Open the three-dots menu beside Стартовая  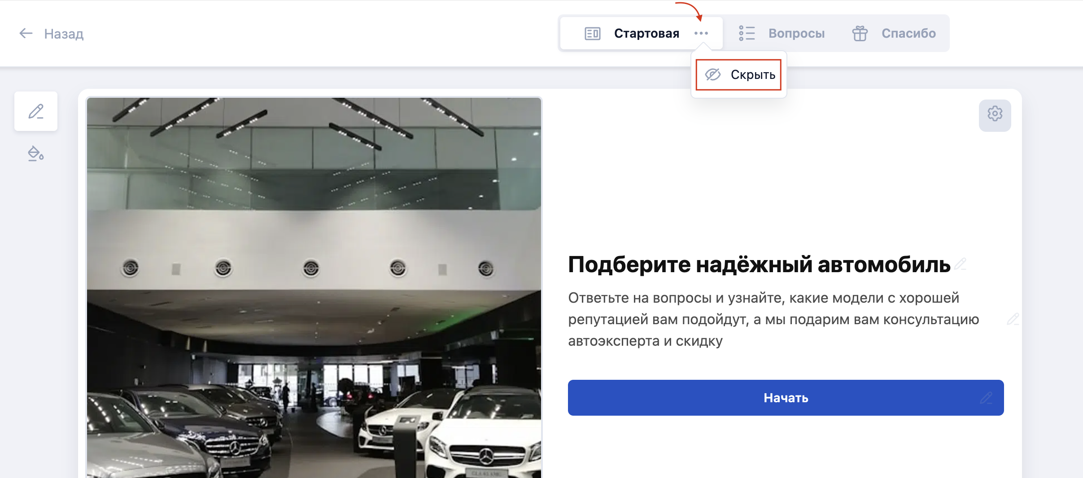[701, 34]
